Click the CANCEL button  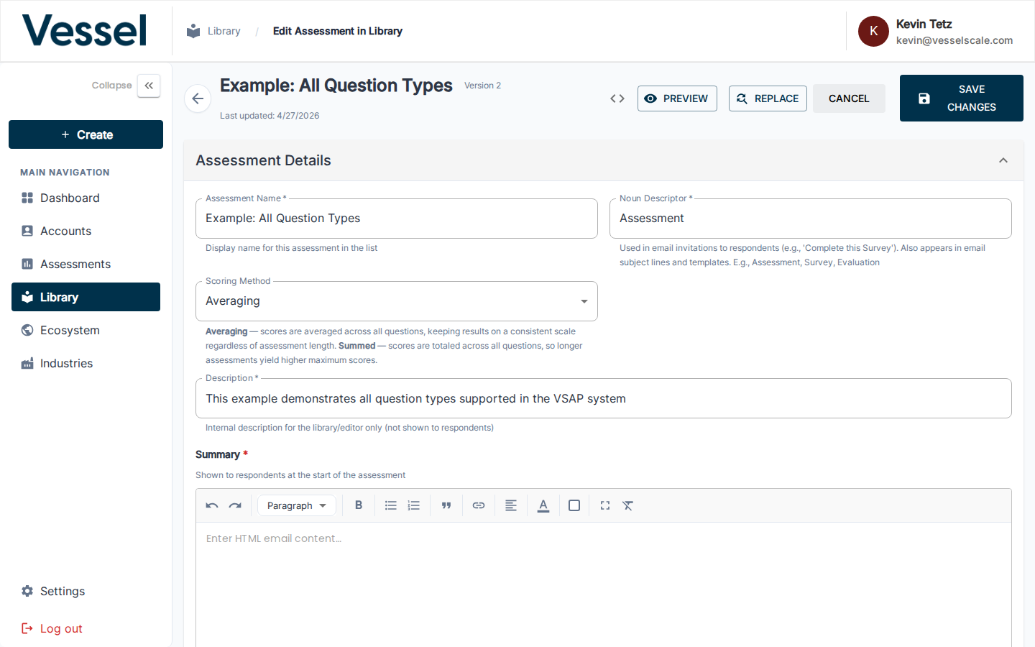click(849, 98)
